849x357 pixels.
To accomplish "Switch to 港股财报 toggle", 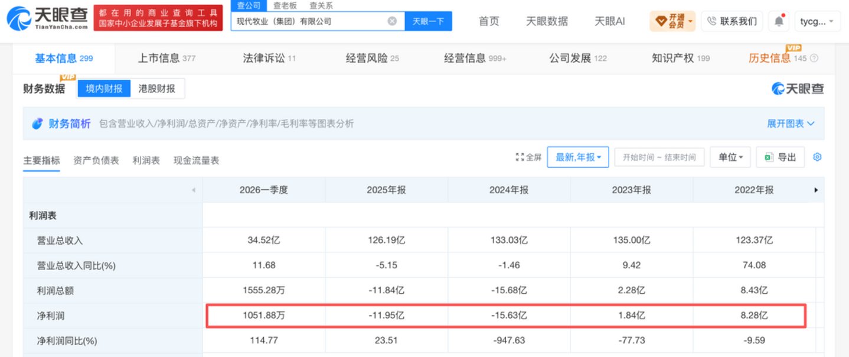I will pyautogui.click(x=157, y=89).
